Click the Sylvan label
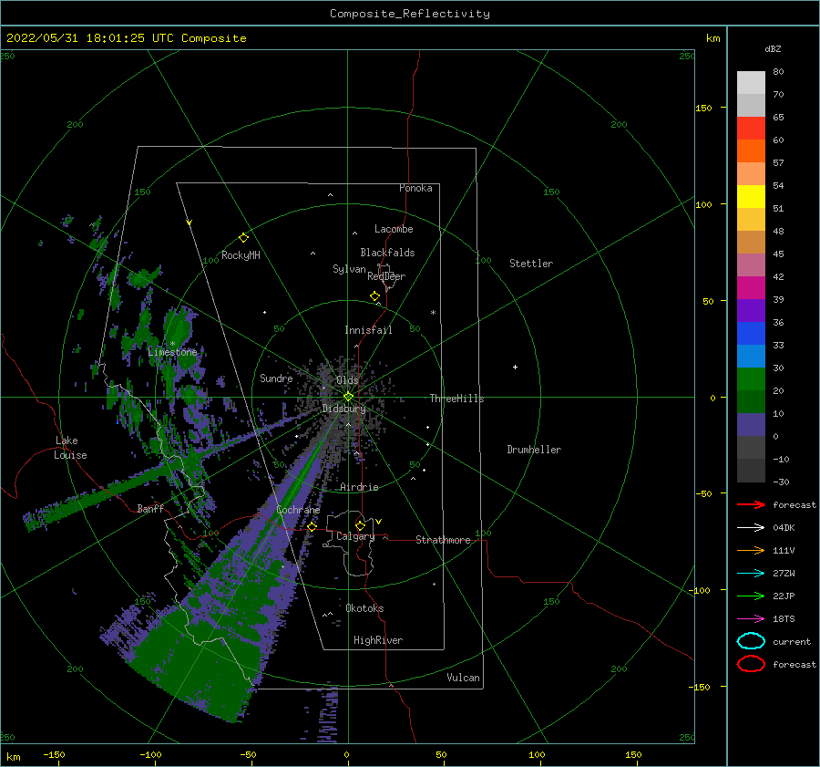 tap(349, 269)
